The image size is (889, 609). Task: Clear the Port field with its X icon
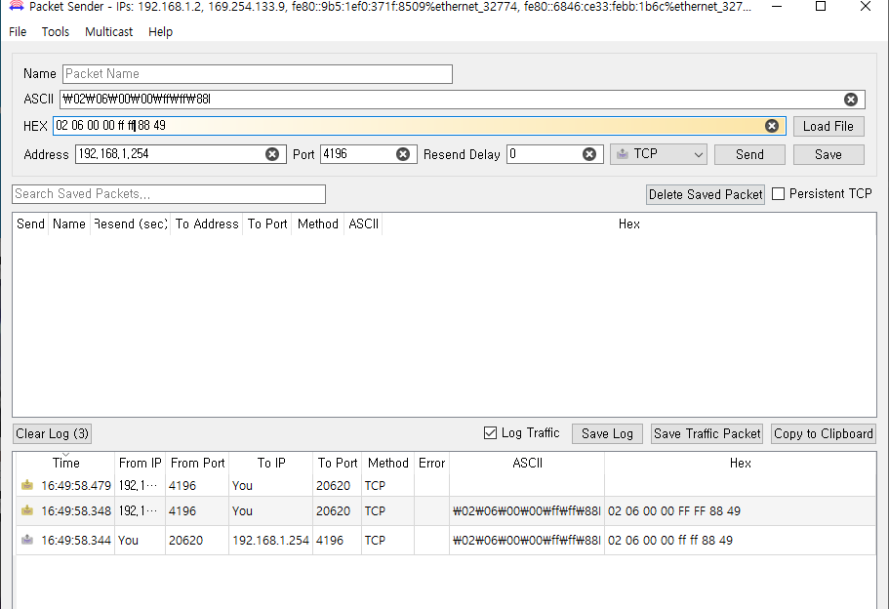403,154
